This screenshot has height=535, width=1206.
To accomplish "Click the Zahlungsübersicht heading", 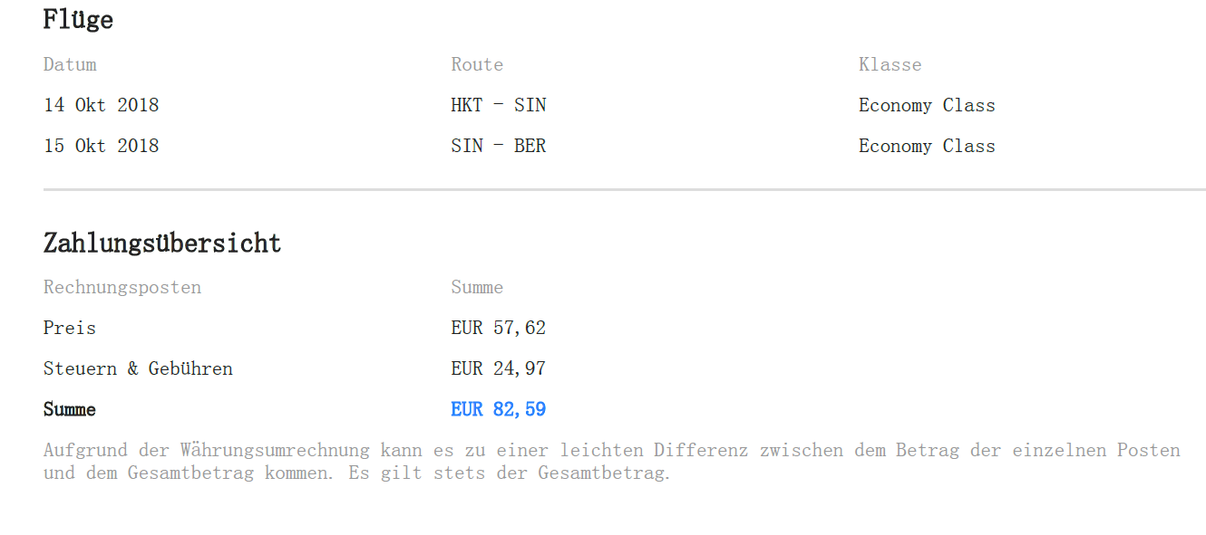I will tap(162, 243).
